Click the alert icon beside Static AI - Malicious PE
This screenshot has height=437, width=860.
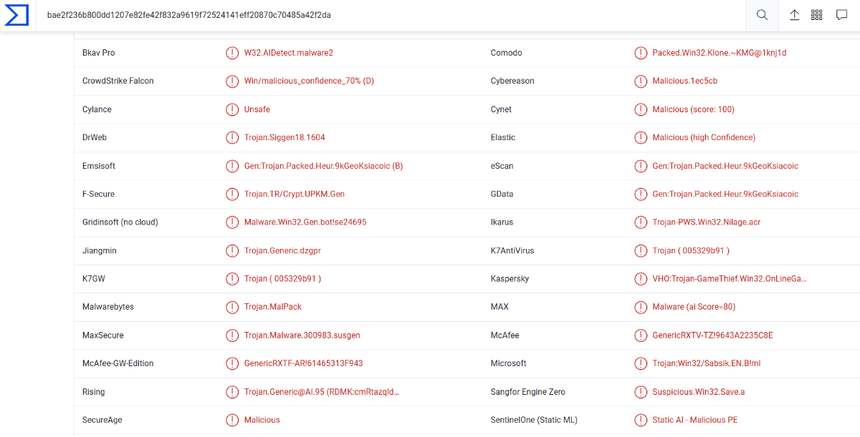[x=641, y=420]
